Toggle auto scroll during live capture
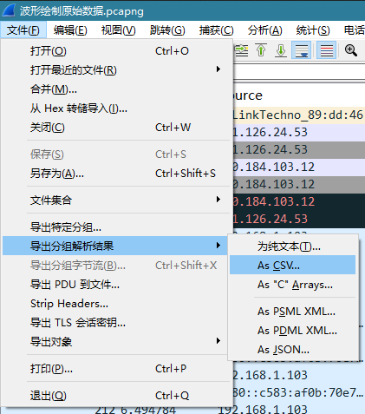The width and height of the screenshot is (365, 414). tap(301, 50)
